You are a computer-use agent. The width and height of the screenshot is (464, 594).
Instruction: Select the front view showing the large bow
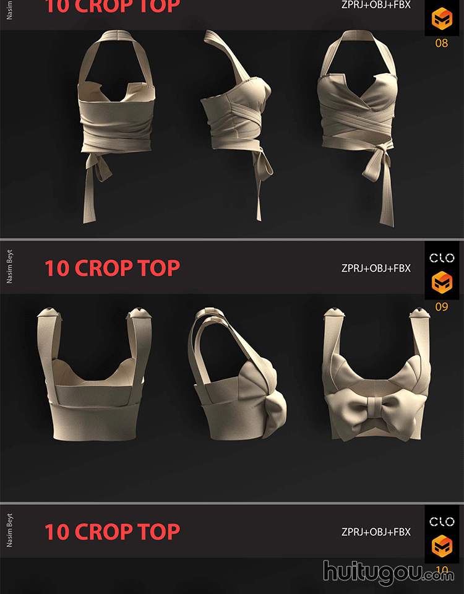point(377,374)
